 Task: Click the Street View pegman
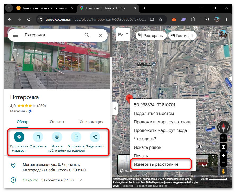pyautogui.click(x=223, y=172)
